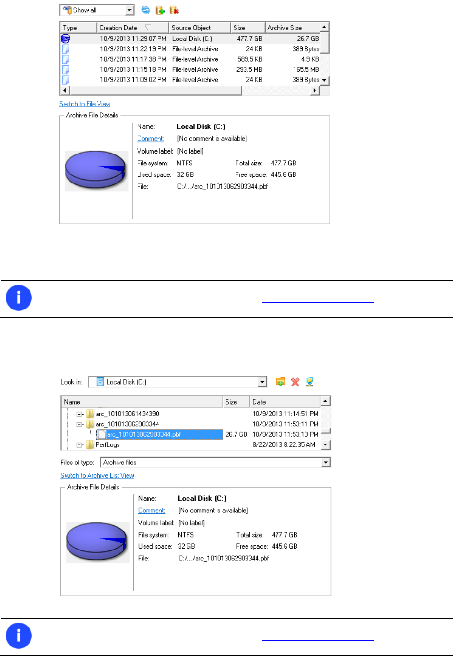
Task: Click the lower disk usage pie chart
Action: click(98, 542)
